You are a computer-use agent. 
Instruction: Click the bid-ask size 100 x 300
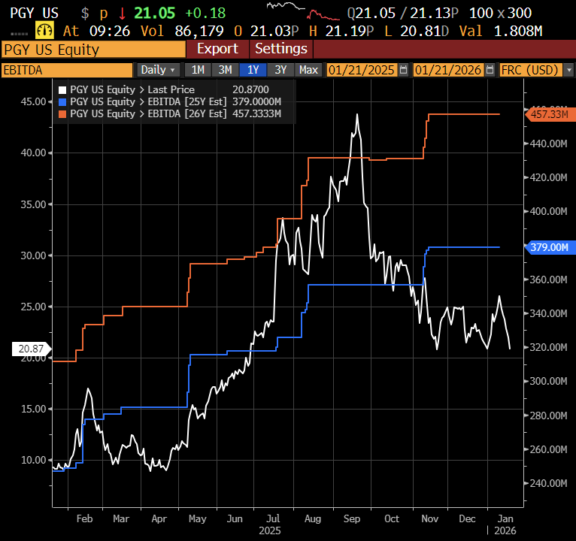(x=500, y=14)
